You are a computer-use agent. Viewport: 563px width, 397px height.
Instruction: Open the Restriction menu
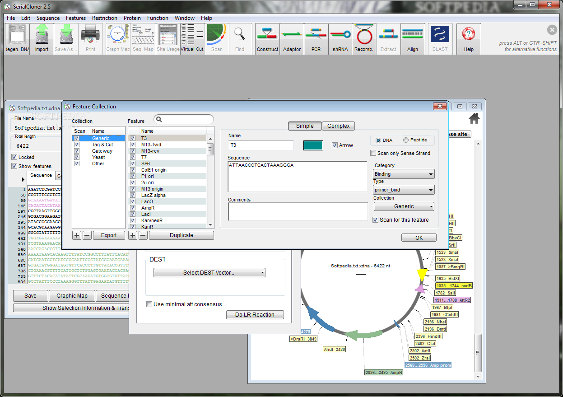tap(105, 18)
